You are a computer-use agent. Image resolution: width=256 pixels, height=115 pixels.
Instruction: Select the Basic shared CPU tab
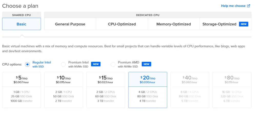click(x=22, y=24)
